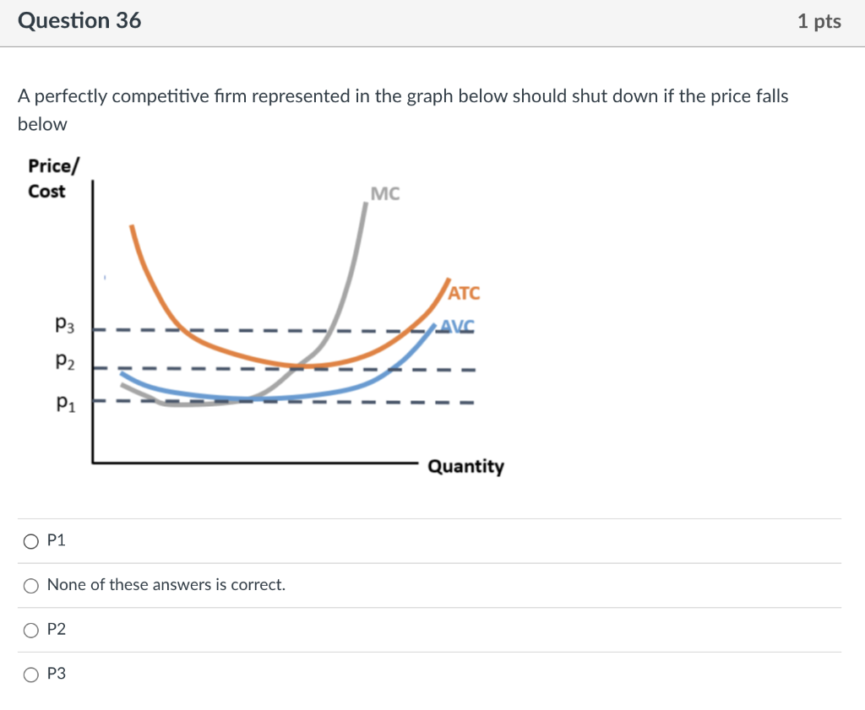
Task: Click the question prompt text
Action: (403, 95)
